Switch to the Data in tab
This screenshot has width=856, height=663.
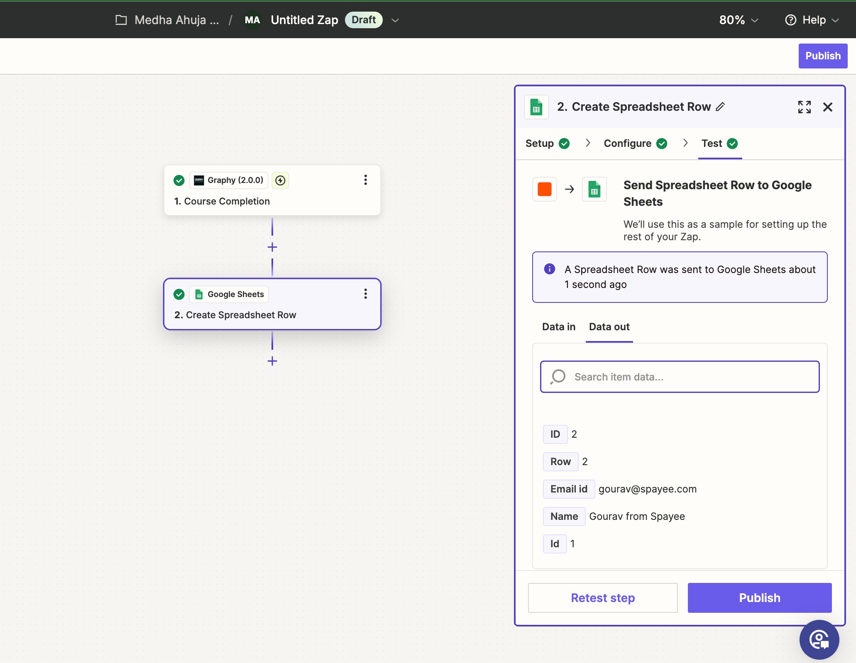click(x=558, y=327)
